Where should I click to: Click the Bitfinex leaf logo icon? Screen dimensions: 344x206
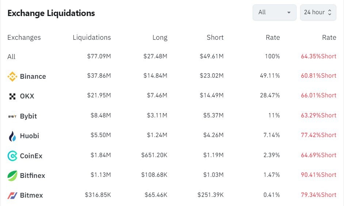(12, 176)
